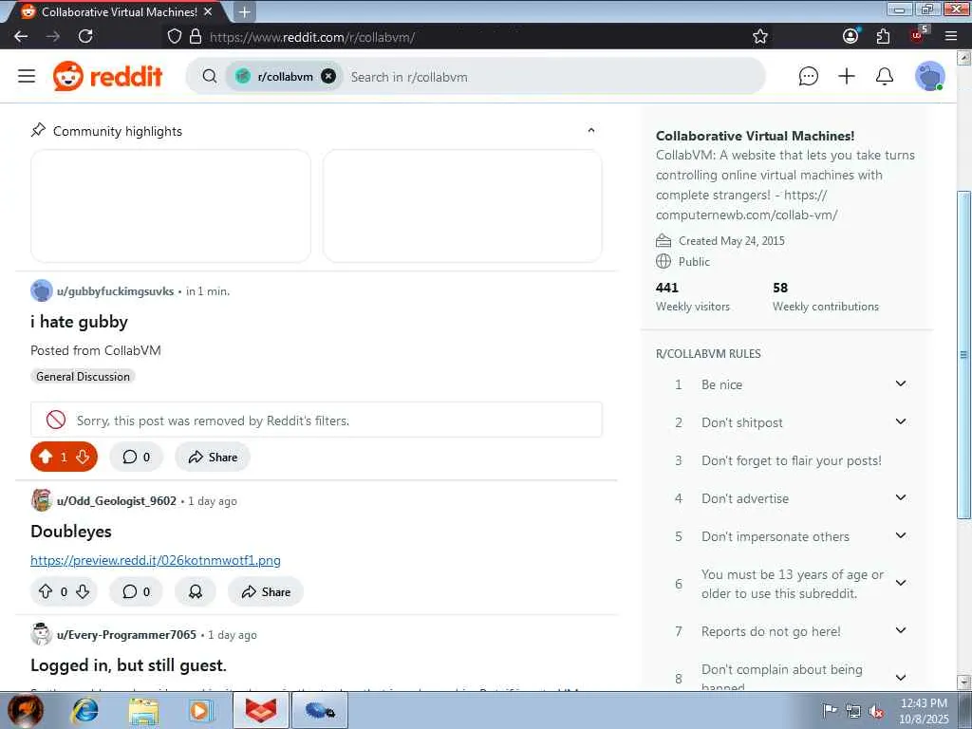Expand the 'Don't shitpost' rule
This screenshot has width=972, height=729.
pos(901,421)
